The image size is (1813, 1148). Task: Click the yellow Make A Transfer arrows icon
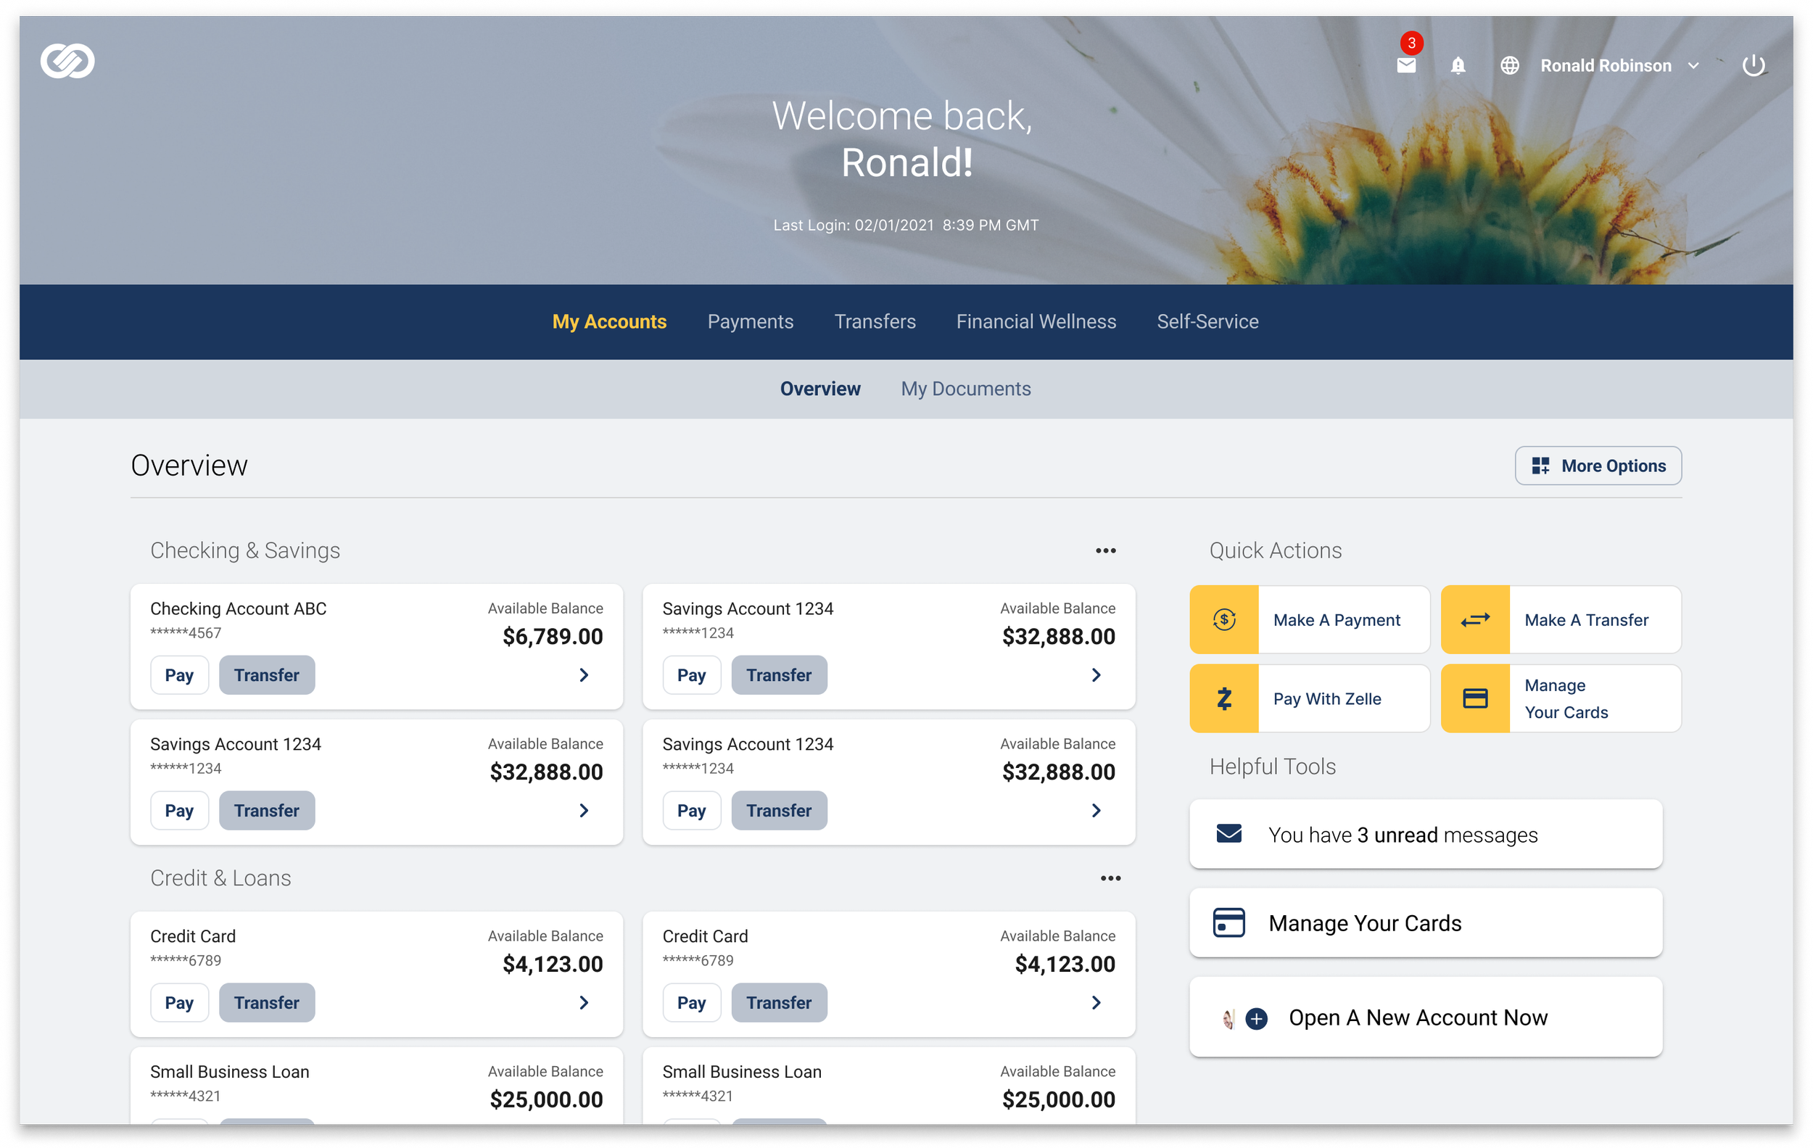[1475, 619]
